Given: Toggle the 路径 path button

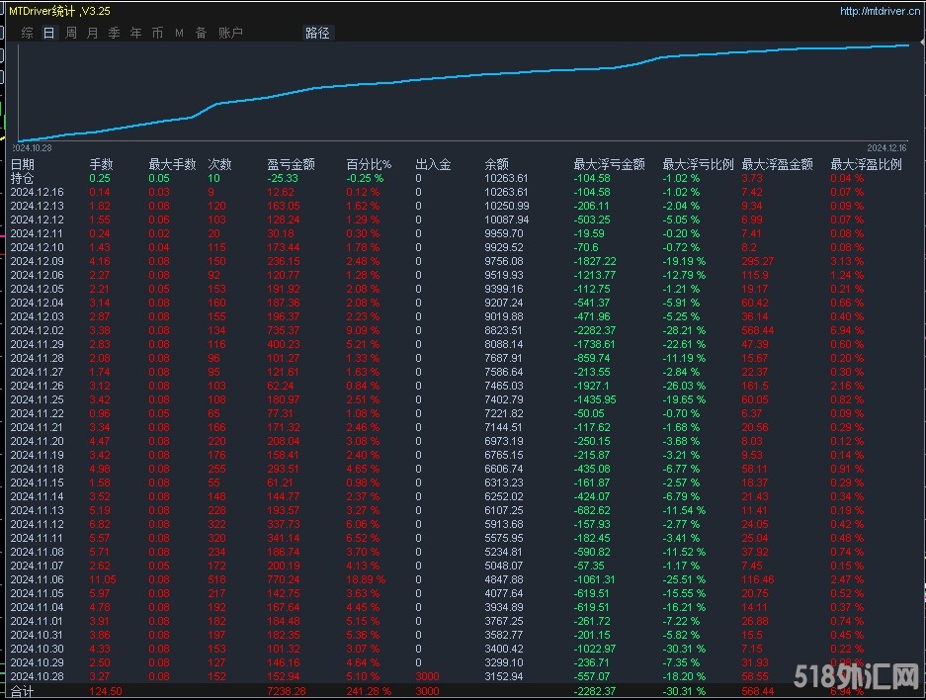Looking at the screenshot, I should coord(317,33).
